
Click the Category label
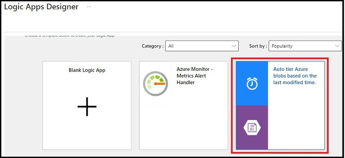coord(153,46)
